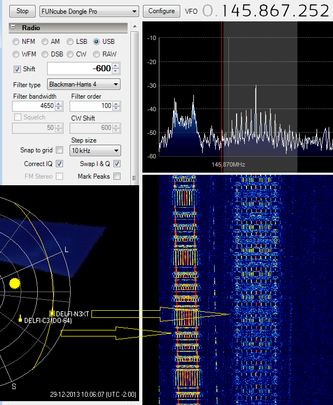
Task: Enable Snap to grid
Action: pyautogui.click(x=59, y=150)
